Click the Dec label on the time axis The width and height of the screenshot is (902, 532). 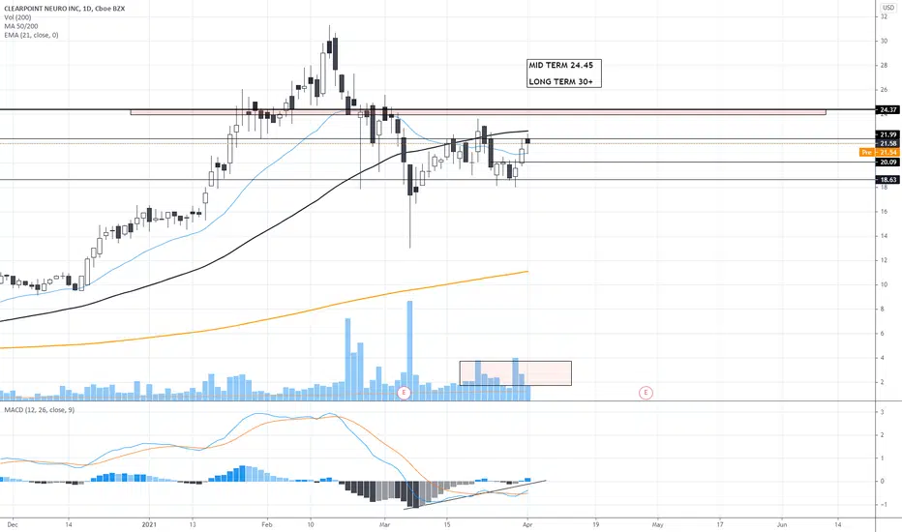(14, 524)
